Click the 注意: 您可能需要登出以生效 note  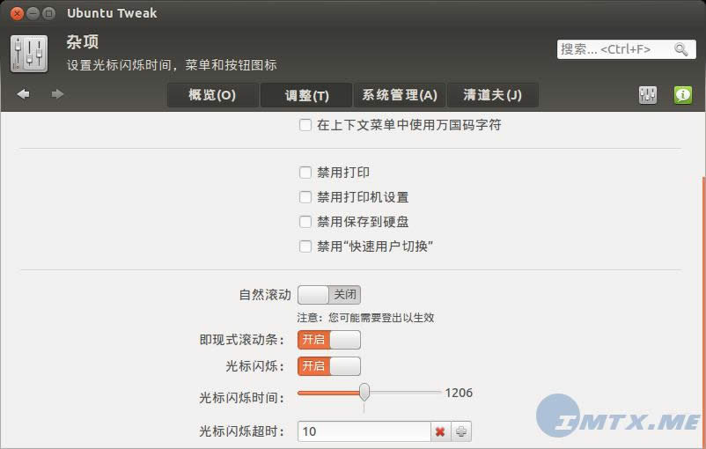pyautogui.click(x=365, y=318)
